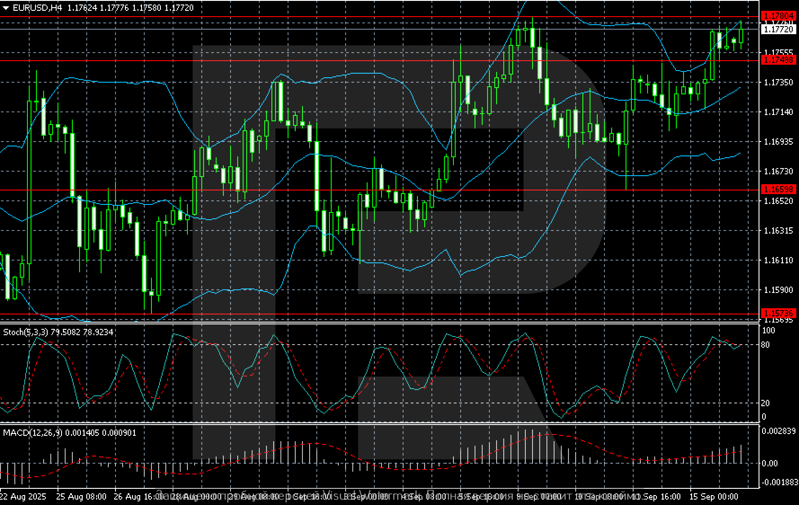The height and width of the screenshot is (505, 799).
Task: Select the red 1.16598 price level tag
Action: tap(778, 190)
